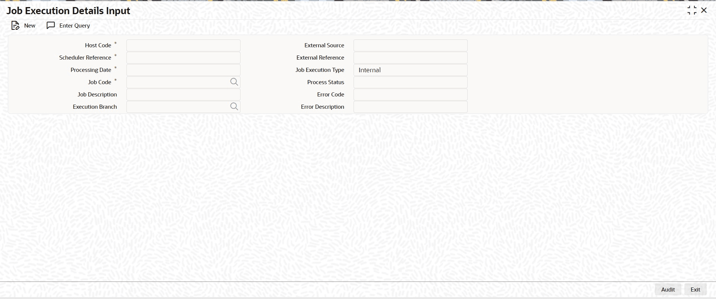
Task: Focus the Error Description field
Action: (411, 107)
